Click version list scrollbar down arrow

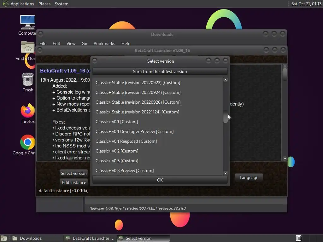(x=226, y=173)
